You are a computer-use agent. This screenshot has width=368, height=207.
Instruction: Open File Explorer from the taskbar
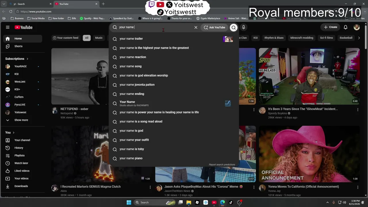pyautogui.click(x=189, y=202)
